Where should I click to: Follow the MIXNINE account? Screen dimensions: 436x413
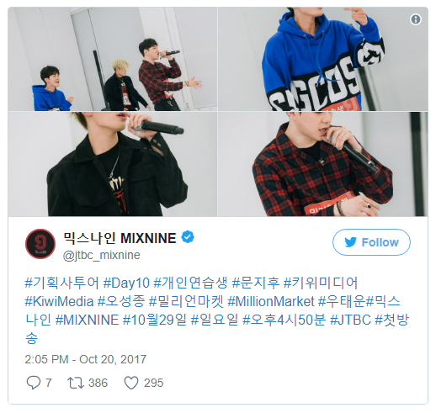point(371,242)
